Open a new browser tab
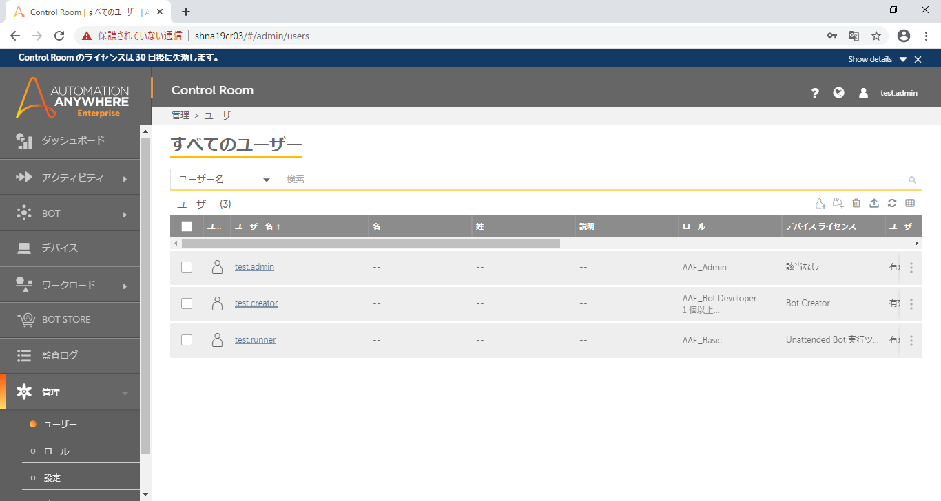Viewport: 941px width, 501px height. [185, 12]
